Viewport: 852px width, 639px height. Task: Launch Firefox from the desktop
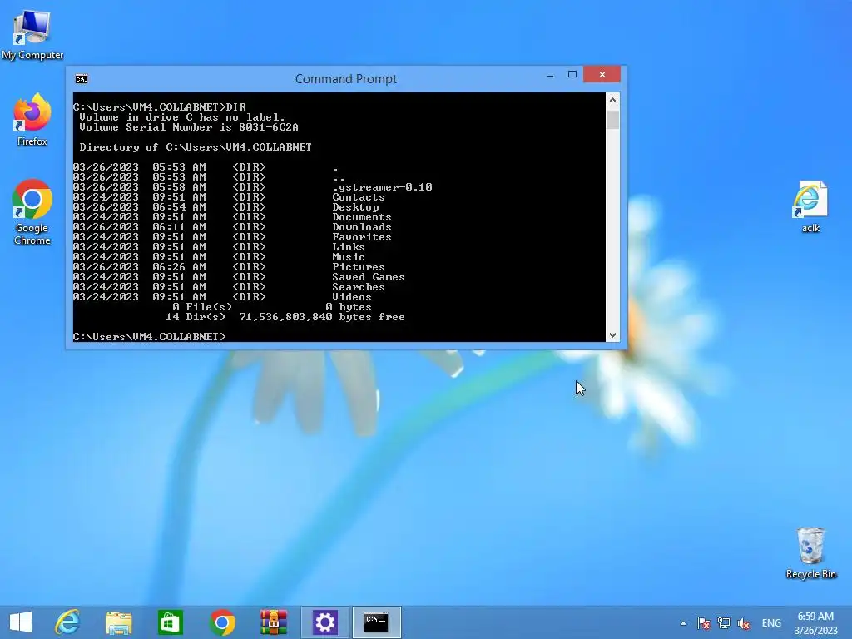click(x=32, y=120)
